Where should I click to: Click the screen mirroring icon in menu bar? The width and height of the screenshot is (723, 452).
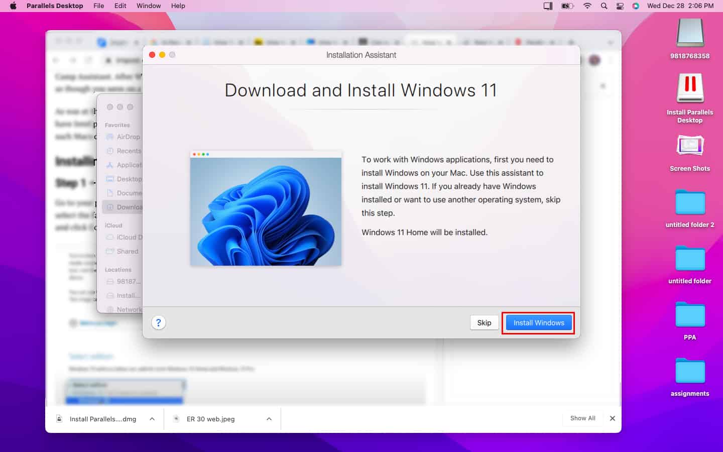(x=548, y=6)
